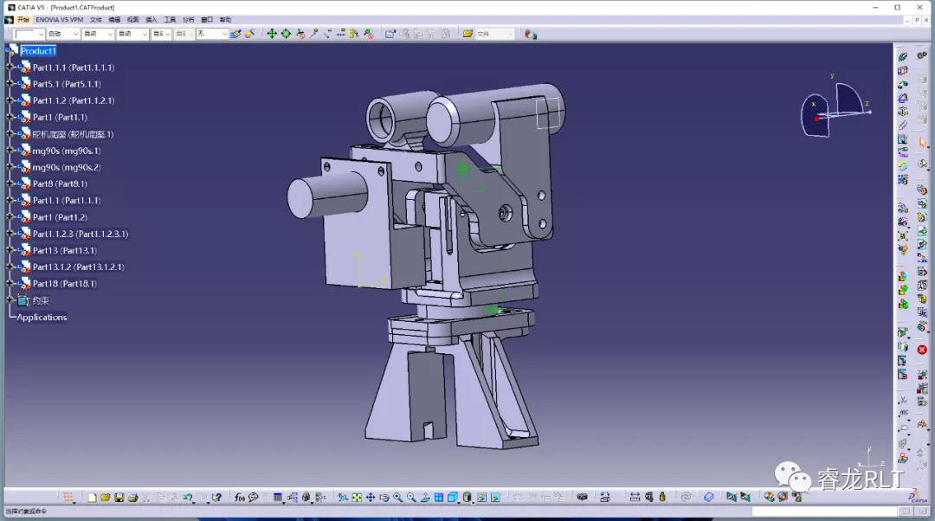Click the Fit All In icon
This screenshot has width=935, height=521.
pos(357,497)
